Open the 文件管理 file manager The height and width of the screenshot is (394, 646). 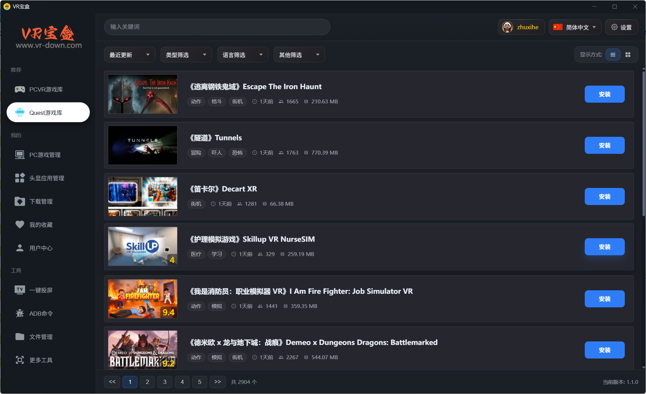(41, 337)
